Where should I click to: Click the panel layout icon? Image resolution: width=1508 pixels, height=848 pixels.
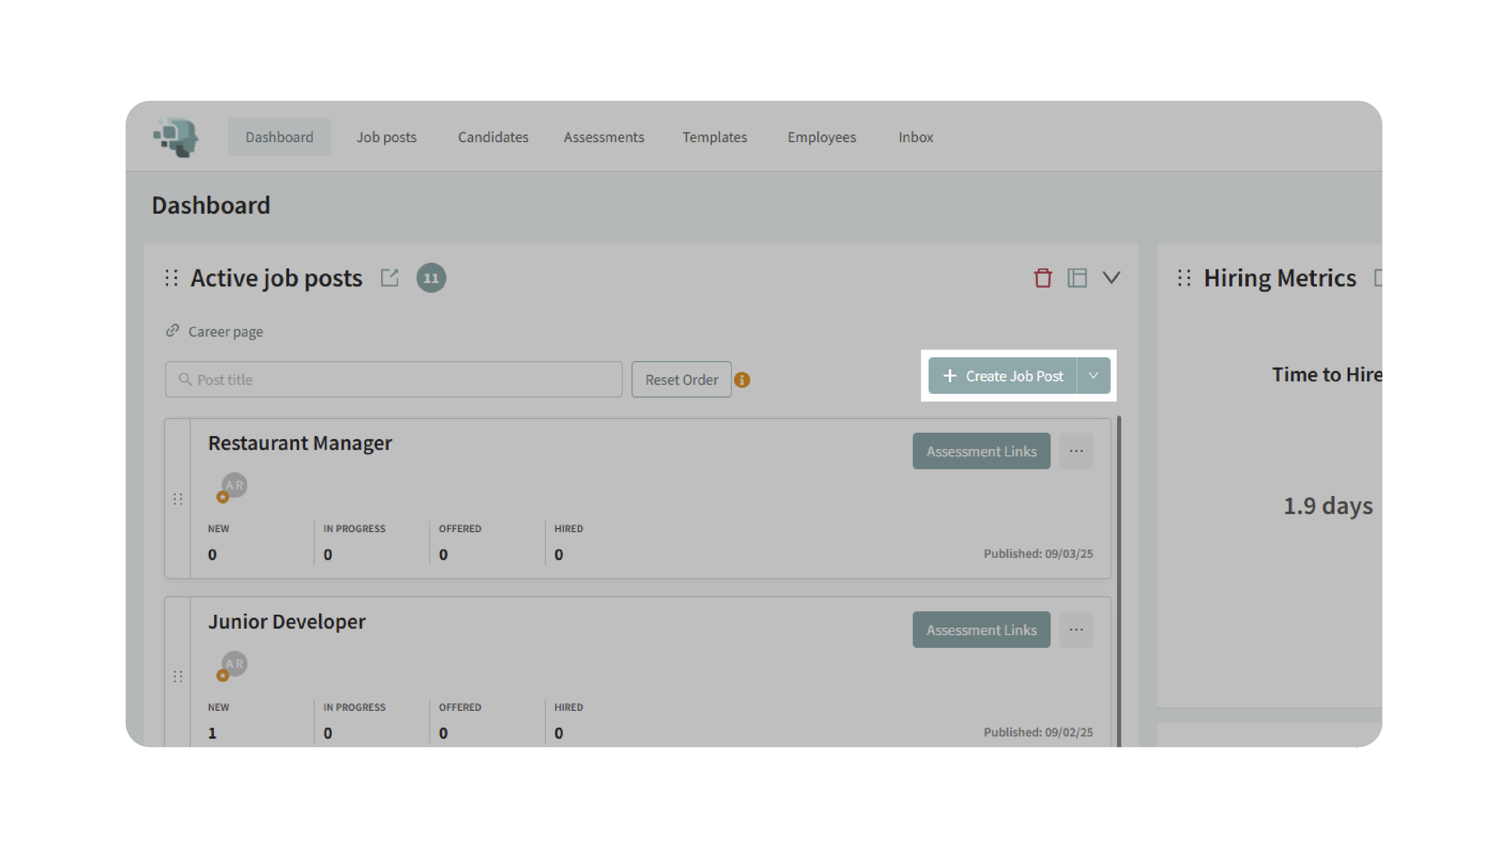[1077, 277]
